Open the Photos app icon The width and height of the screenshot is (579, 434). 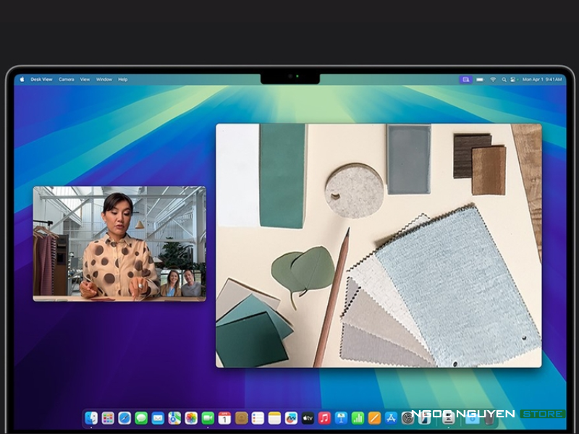(x=191, y=417)
